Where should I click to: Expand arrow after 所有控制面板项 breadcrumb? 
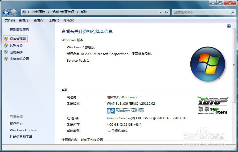[77, 12]
